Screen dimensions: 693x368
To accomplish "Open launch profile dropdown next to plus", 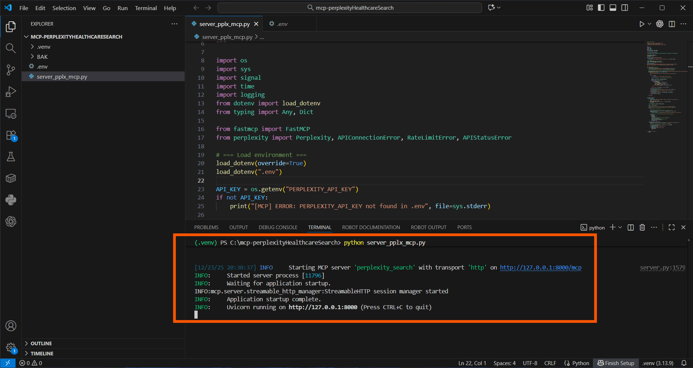I will tap(620, 227).
